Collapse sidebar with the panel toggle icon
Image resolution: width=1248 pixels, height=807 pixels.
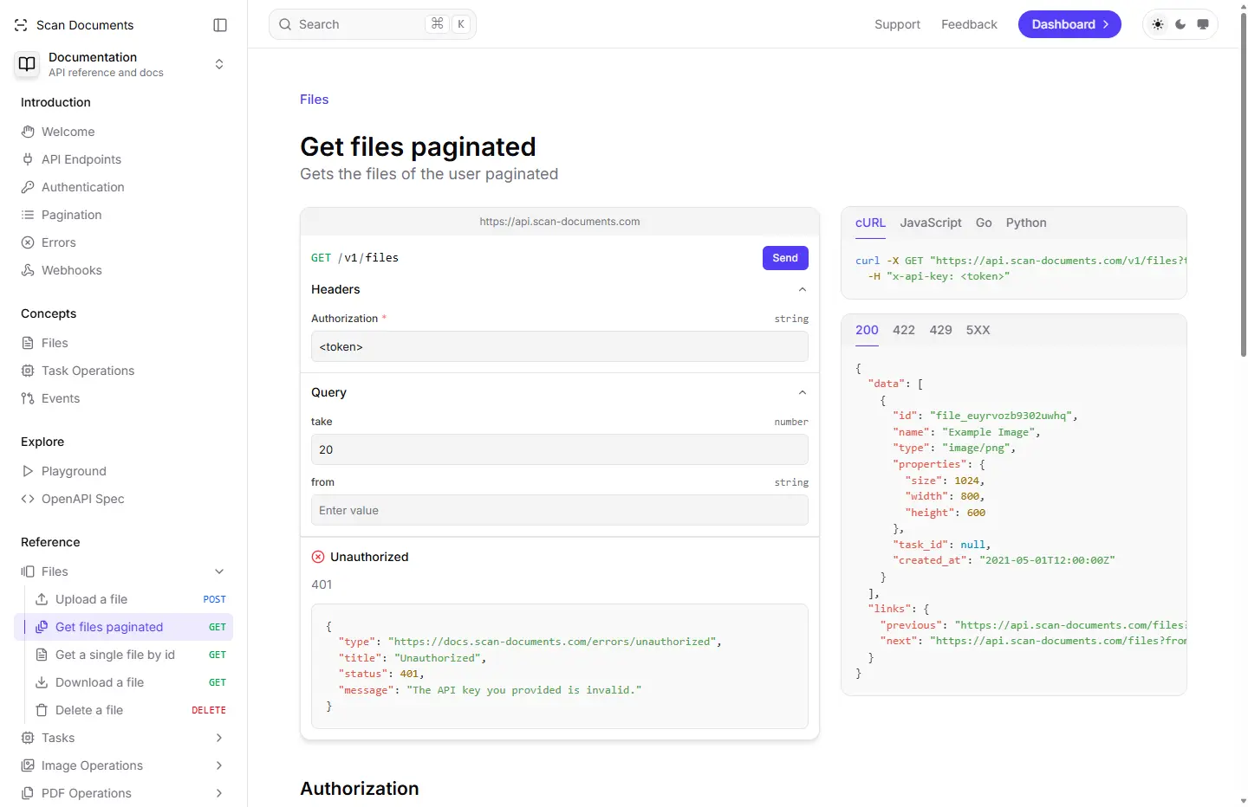220,25
